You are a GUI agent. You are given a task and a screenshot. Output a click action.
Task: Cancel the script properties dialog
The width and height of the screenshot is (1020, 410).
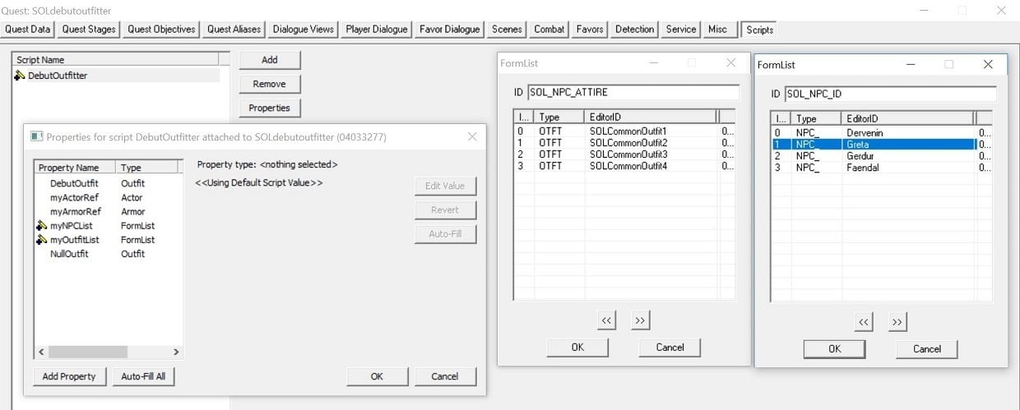pos(445,376)
